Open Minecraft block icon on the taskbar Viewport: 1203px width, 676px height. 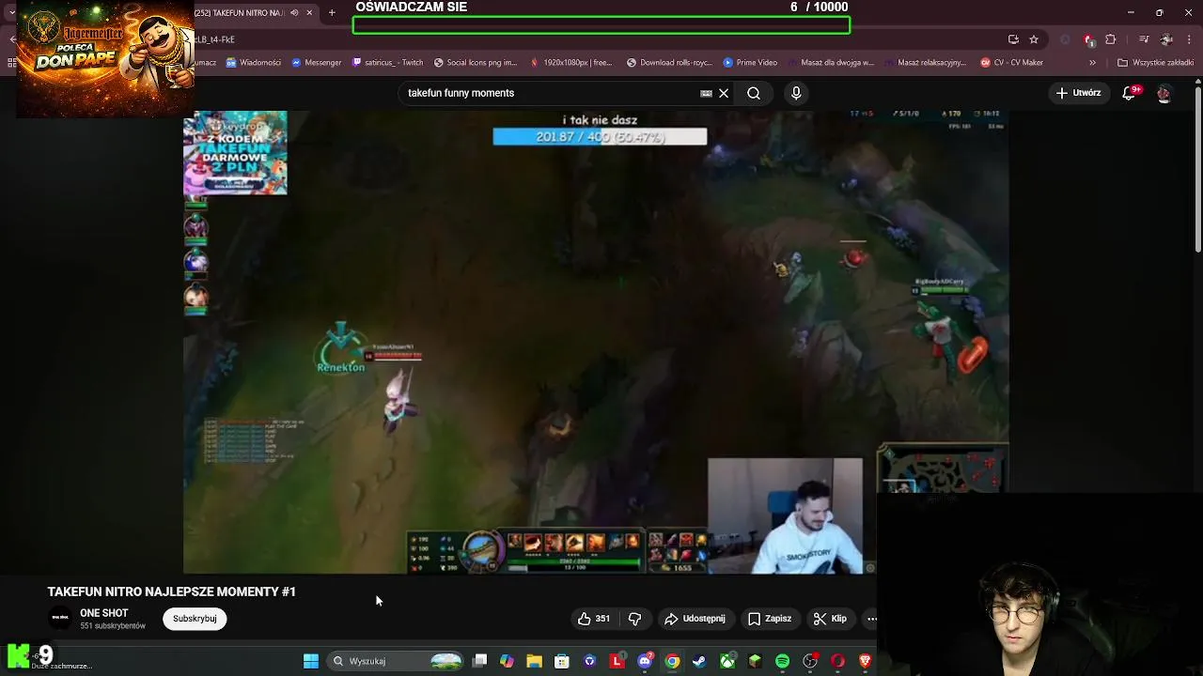(755, 661)
